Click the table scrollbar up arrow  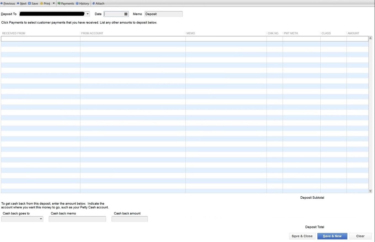coord(370,38)
